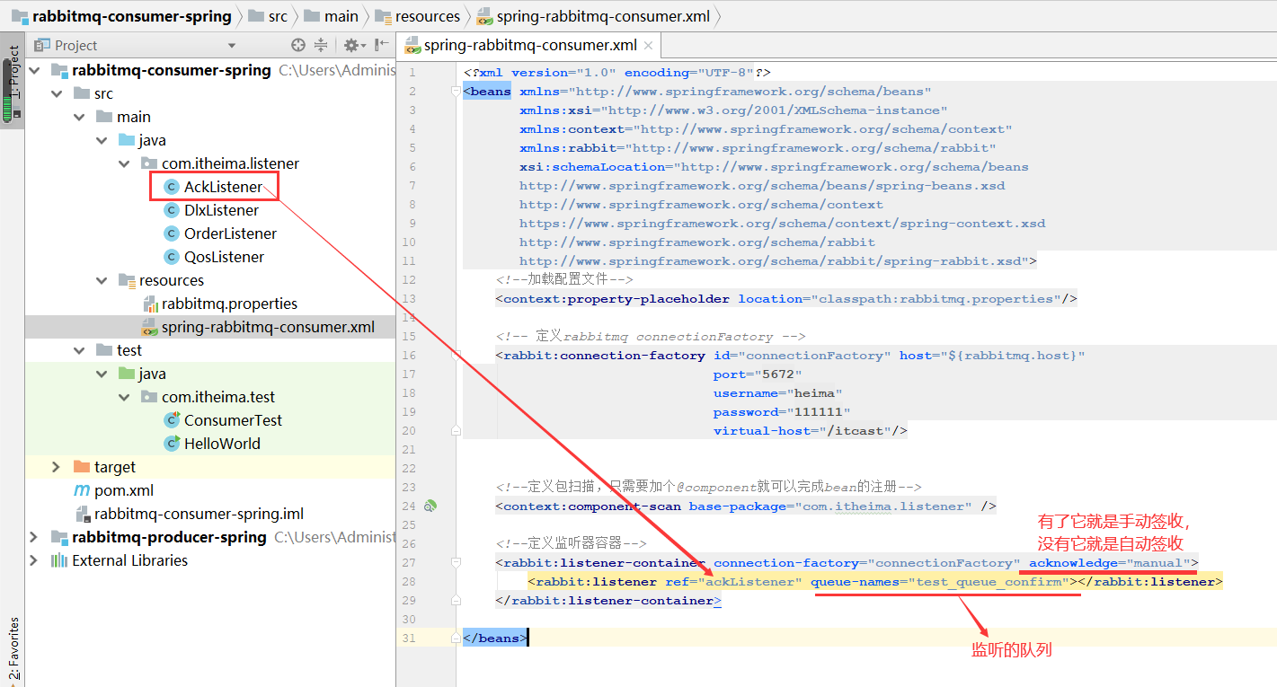Viewport: 1277px width, 687px height.
Task: Select AckListener in the project tree
Action: [223, 187]
